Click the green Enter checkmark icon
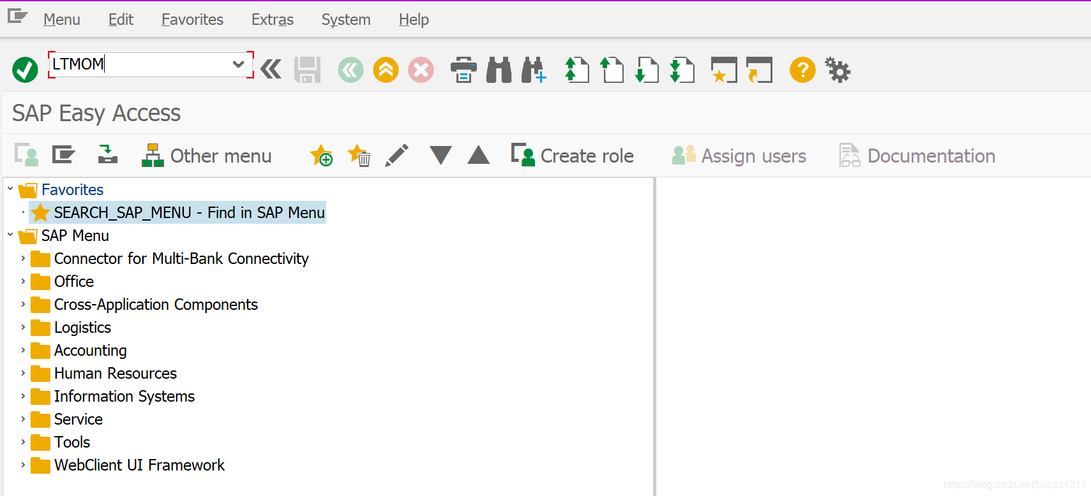 pyautogui.click(x=25, y=69)
